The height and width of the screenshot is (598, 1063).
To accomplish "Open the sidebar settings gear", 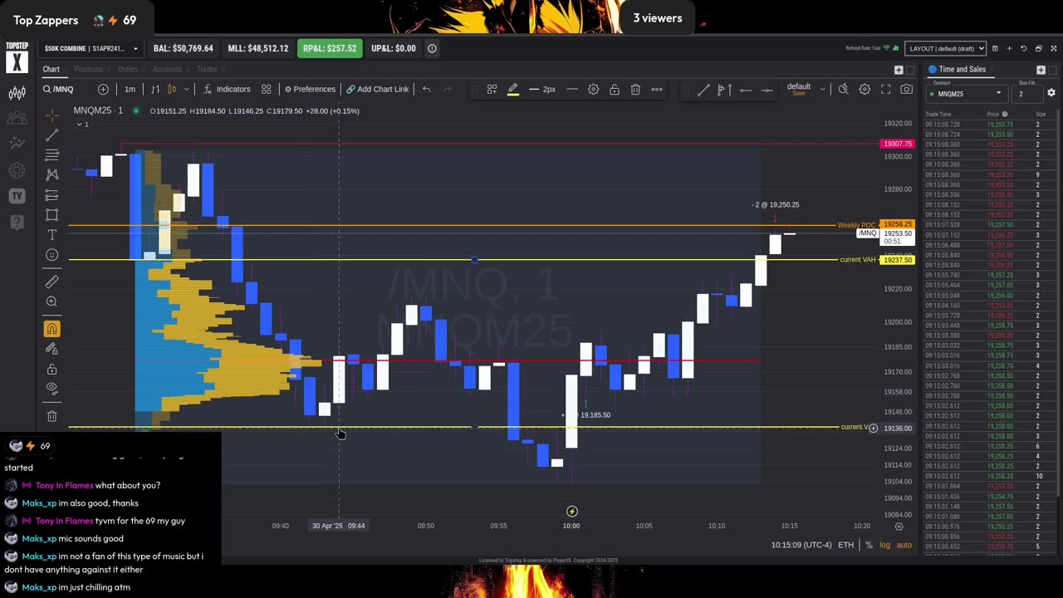I will point(17,170).
